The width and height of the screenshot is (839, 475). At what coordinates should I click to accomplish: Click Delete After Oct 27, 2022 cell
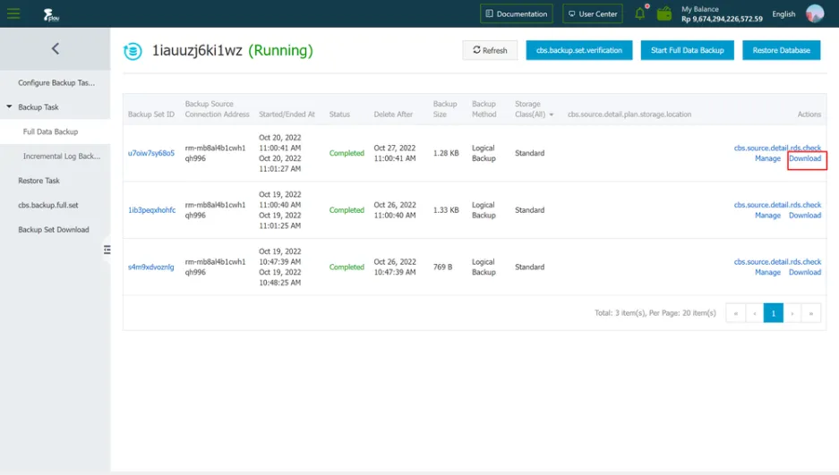(x=394, y=153)
